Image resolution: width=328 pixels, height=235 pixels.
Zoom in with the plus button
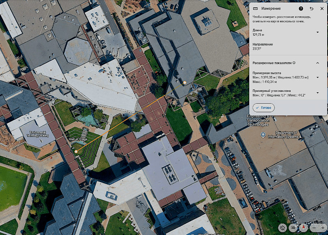[323, 228]
